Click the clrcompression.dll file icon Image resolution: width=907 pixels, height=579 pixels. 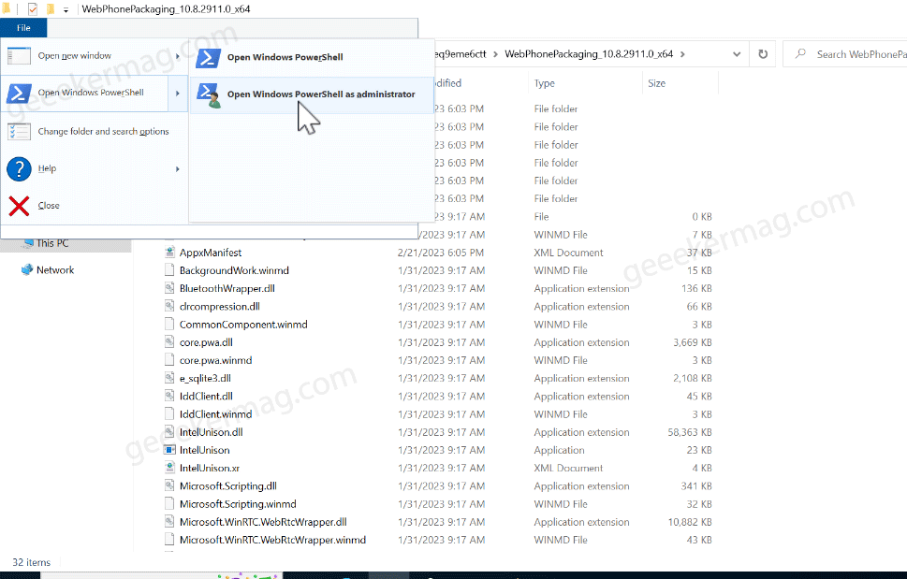pos(169,306)
